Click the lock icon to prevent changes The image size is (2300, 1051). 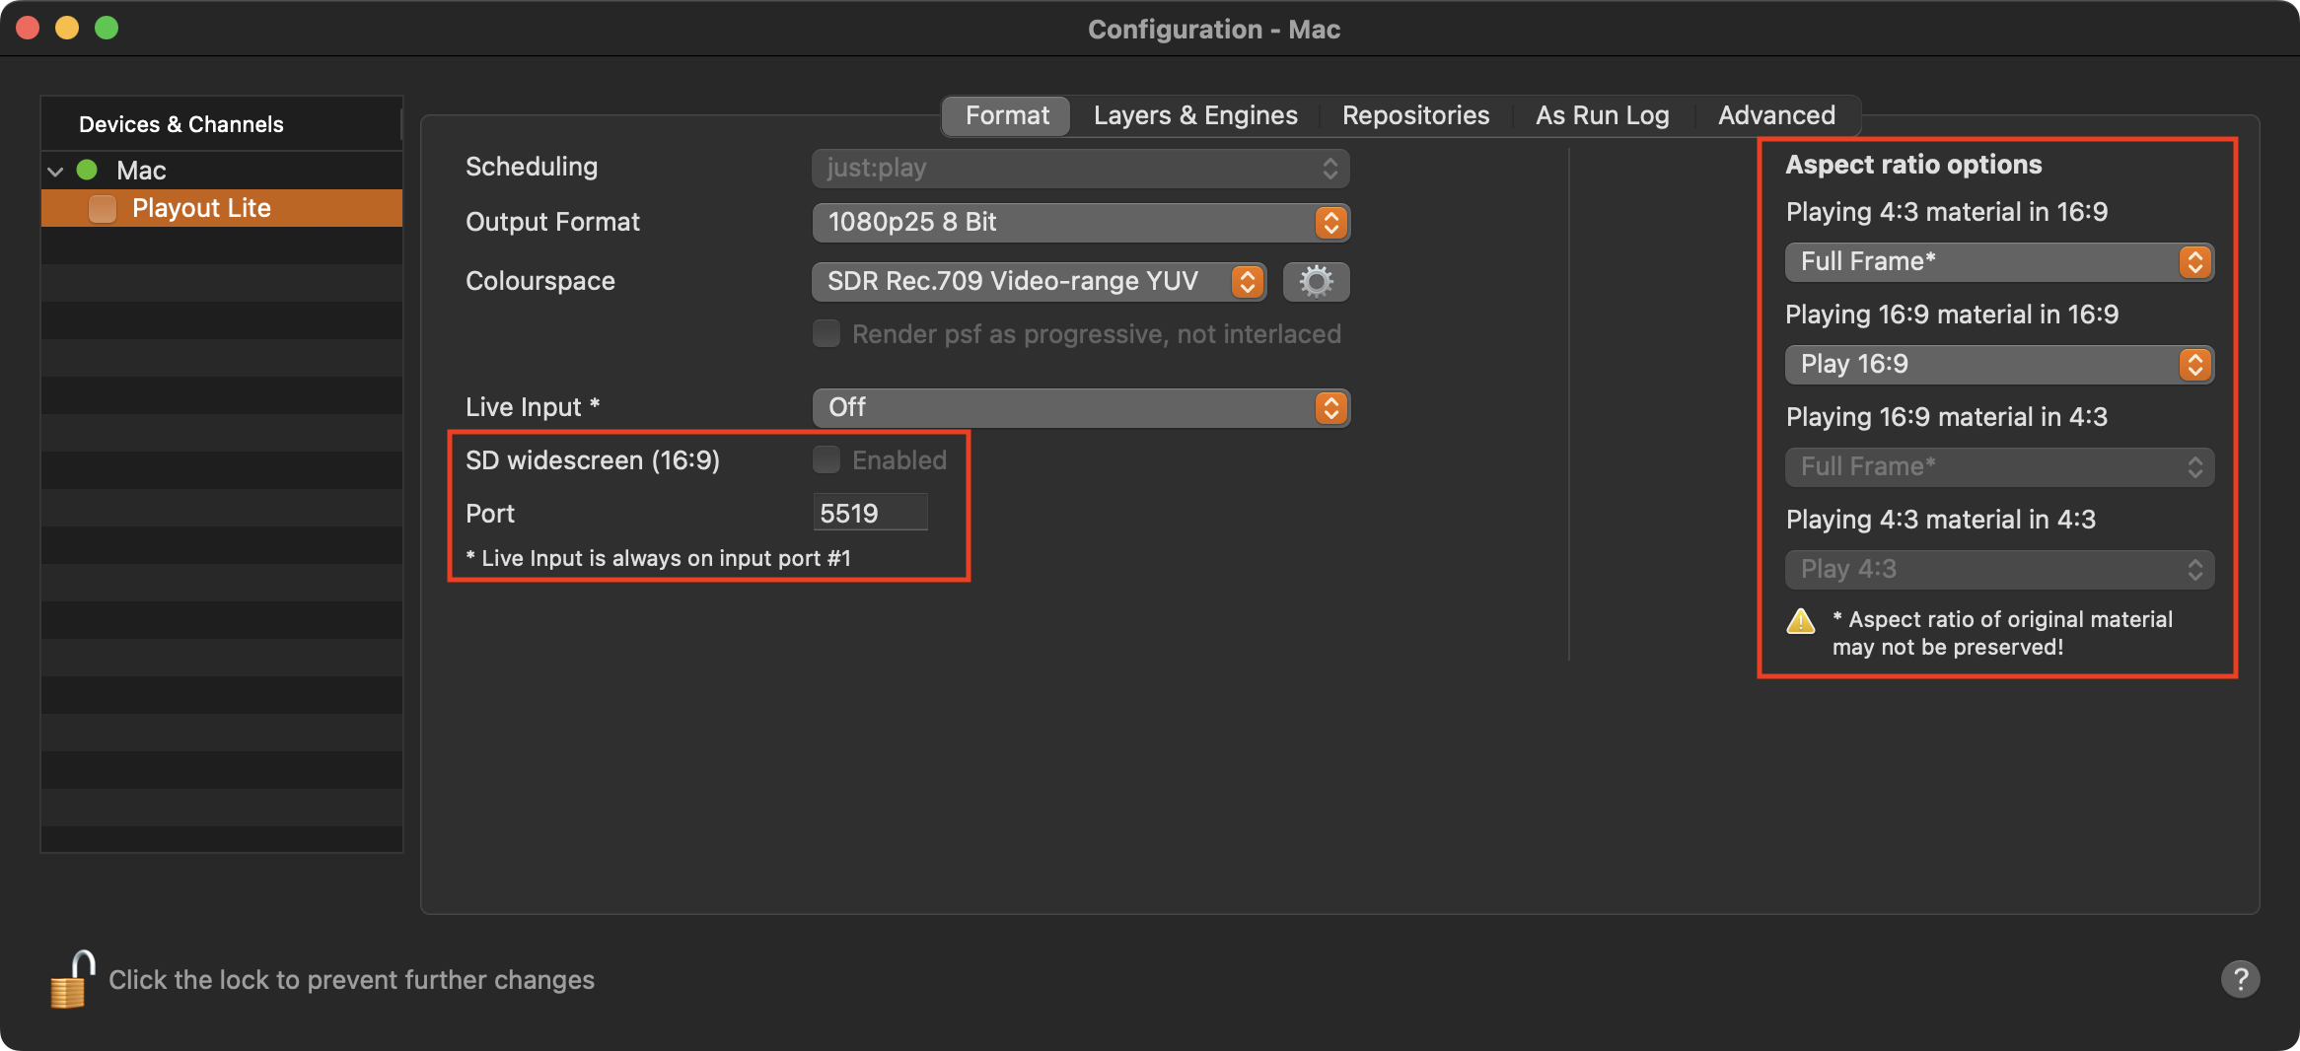(x=72, y=979)
